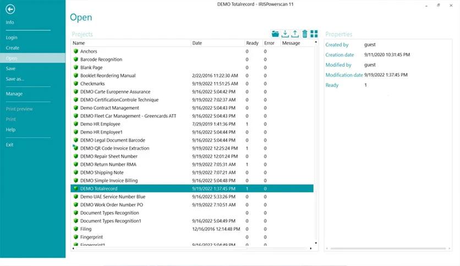Viewport: 460px width, 266px height.
Task: Click project list horizontal scrollbar right arrow
Action: point(311,248)
